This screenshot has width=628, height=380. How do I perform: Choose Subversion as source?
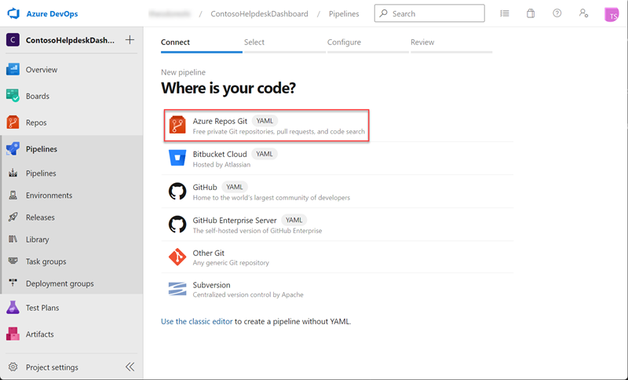[x=338, y=290]
